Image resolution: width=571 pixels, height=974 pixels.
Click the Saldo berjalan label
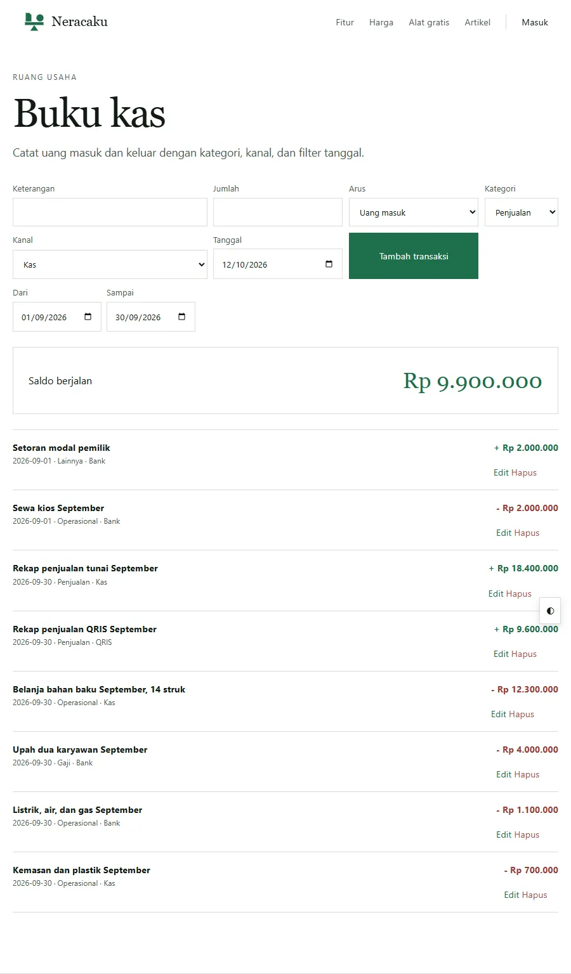60,381
